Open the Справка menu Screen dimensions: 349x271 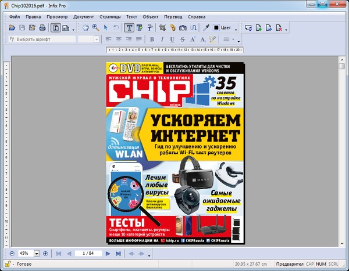tap(197, 17)
